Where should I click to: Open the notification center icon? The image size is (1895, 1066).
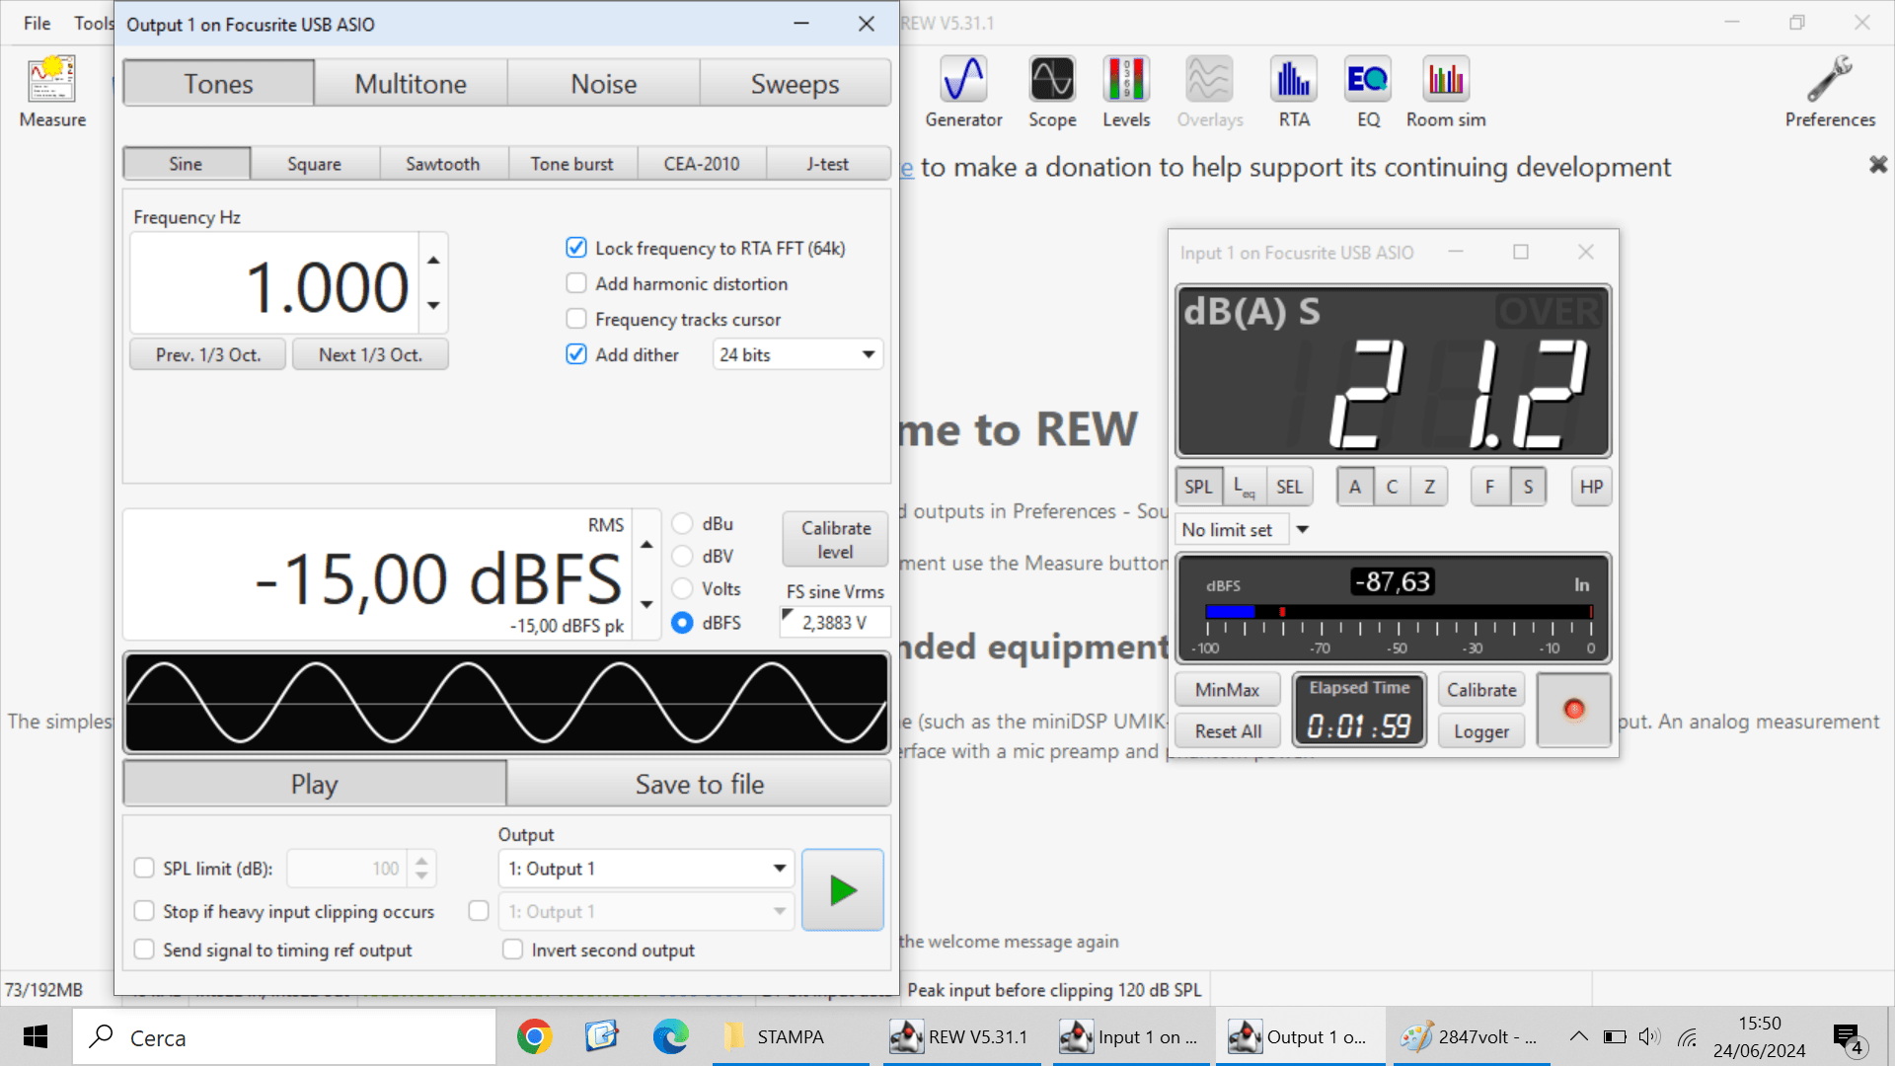pyautogui.click(x=1849, y=1037)
